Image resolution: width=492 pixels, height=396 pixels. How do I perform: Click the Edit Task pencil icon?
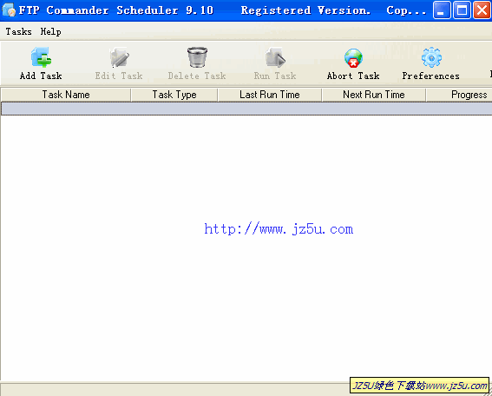click(119, 57)
